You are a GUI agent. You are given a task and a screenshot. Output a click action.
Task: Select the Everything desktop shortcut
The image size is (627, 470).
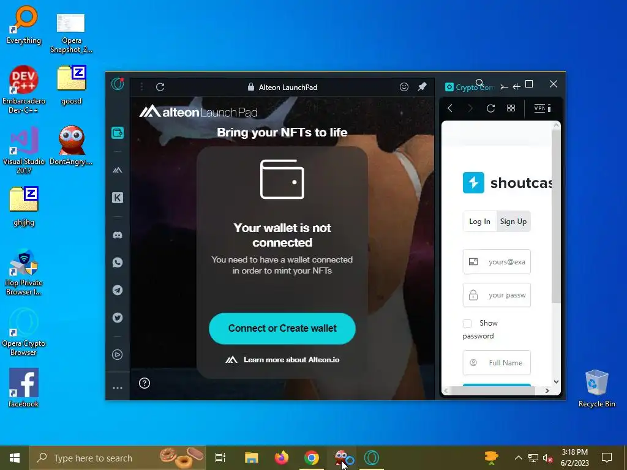tap(24, 24)
